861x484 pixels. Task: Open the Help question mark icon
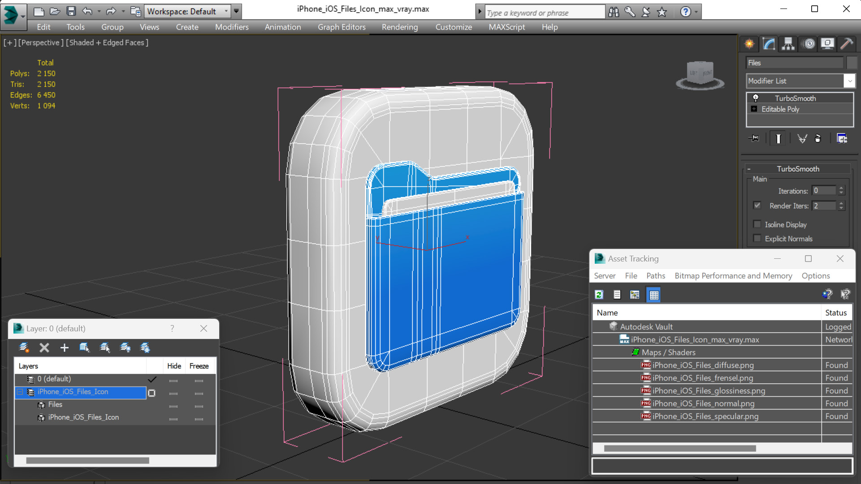pos(685,12)
